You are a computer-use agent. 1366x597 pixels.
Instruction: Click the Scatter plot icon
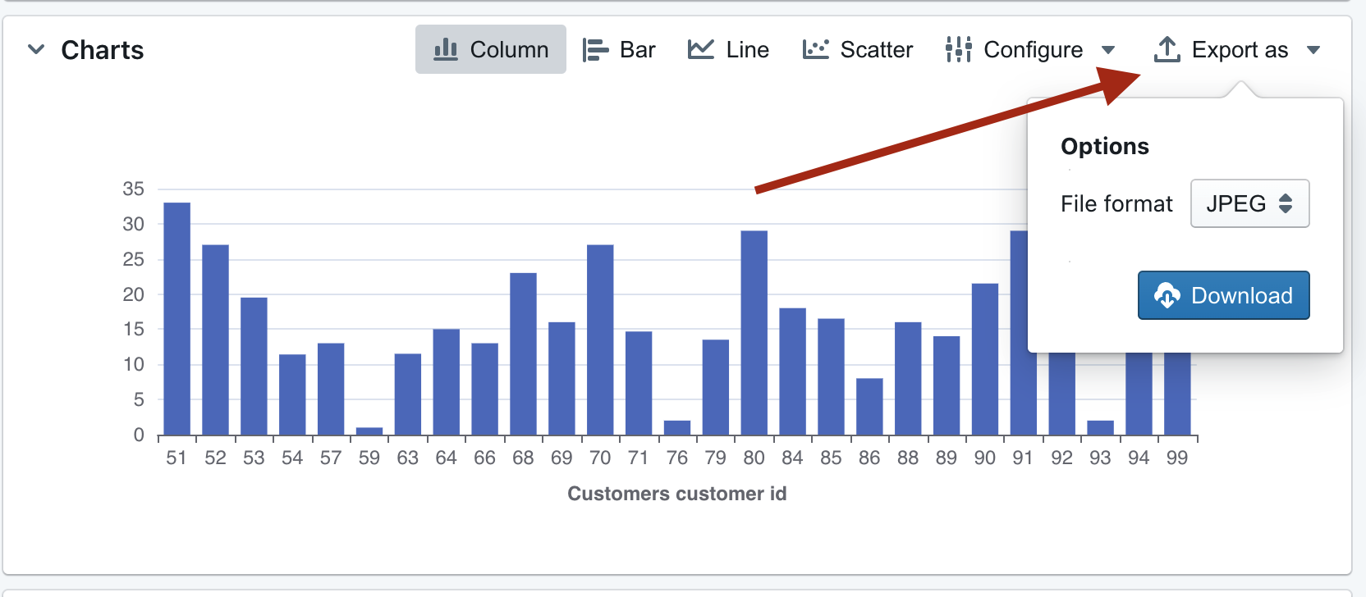coord(815,50)
